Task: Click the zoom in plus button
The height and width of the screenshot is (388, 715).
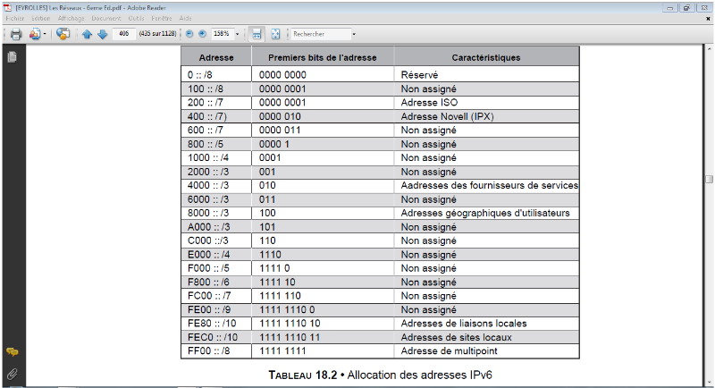Action: 202,34
